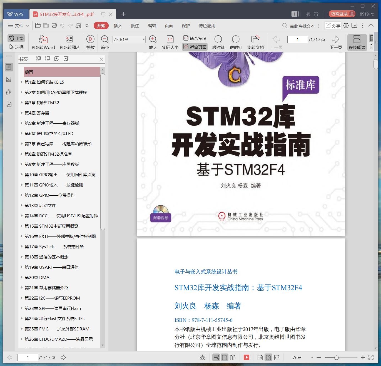The image size is (381, 366).
Task: Expand 第20章 DMA bookmark
Action: (22, 277)
